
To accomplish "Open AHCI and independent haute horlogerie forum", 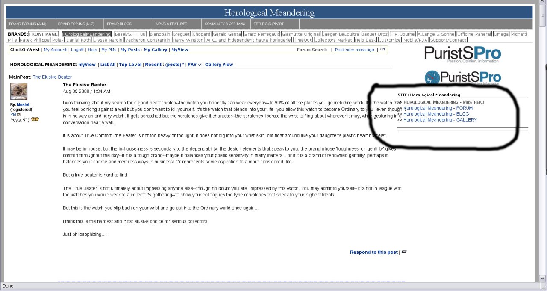I will (x=248, y=40).
